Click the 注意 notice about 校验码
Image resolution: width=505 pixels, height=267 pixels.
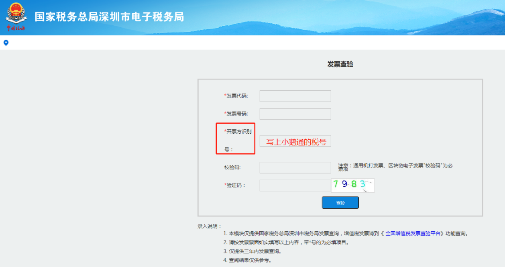(395, 167)
